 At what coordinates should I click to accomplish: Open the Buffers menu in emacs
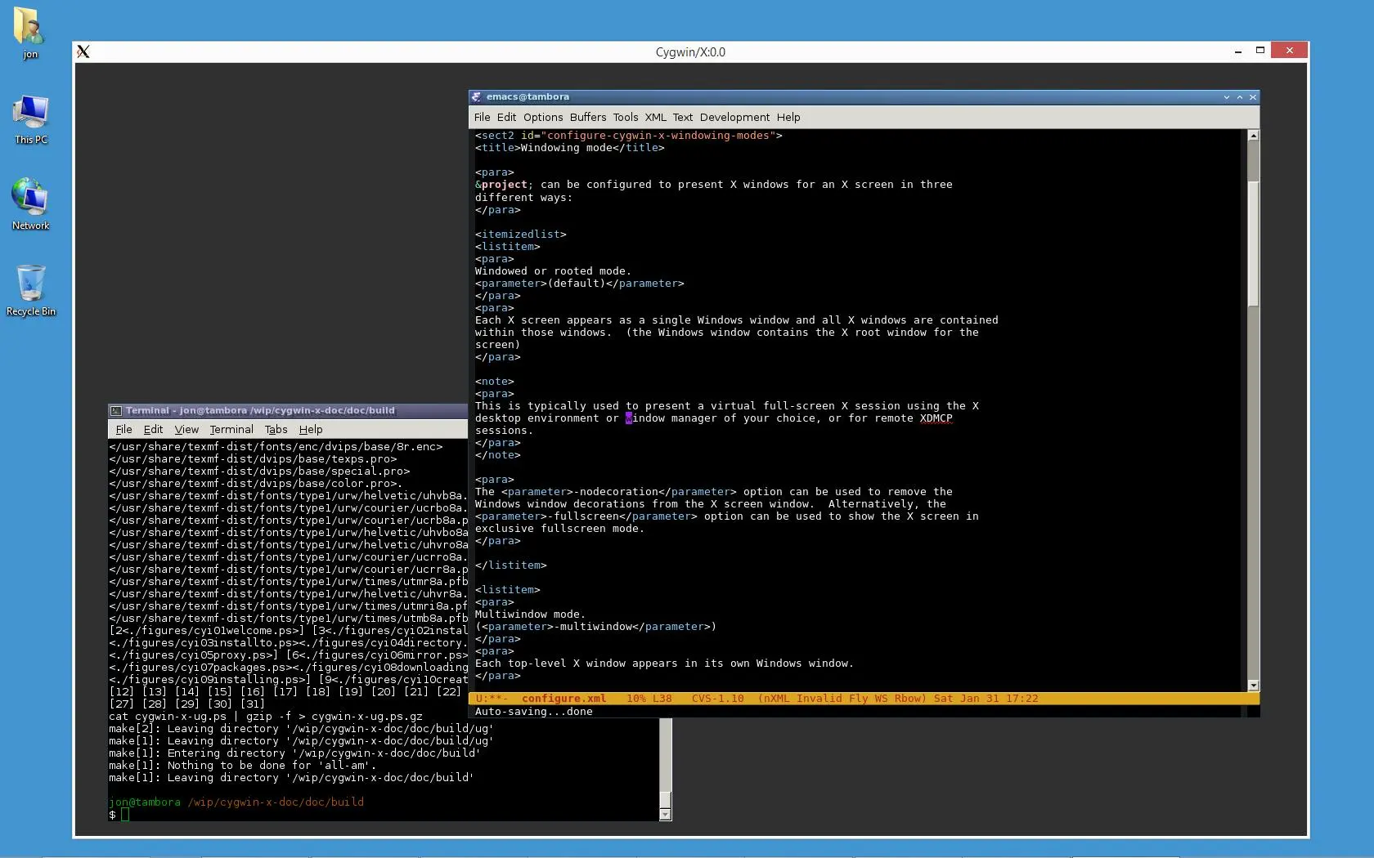click(x=588, y=118)
